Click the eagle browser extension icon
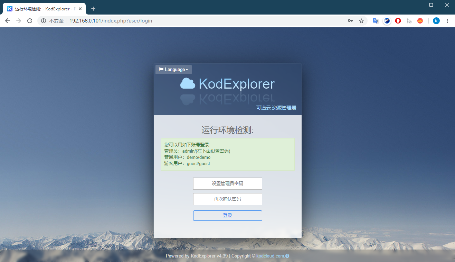 click(x=387, y=21)
